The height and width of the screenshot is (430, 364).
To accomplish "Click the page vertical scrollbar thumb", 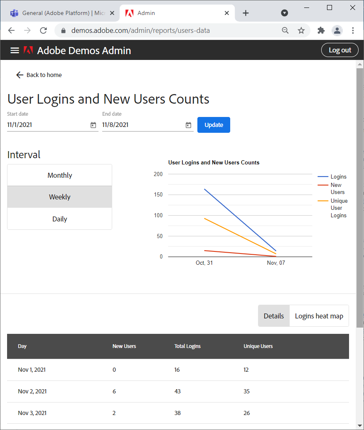I will click(359, 197).
